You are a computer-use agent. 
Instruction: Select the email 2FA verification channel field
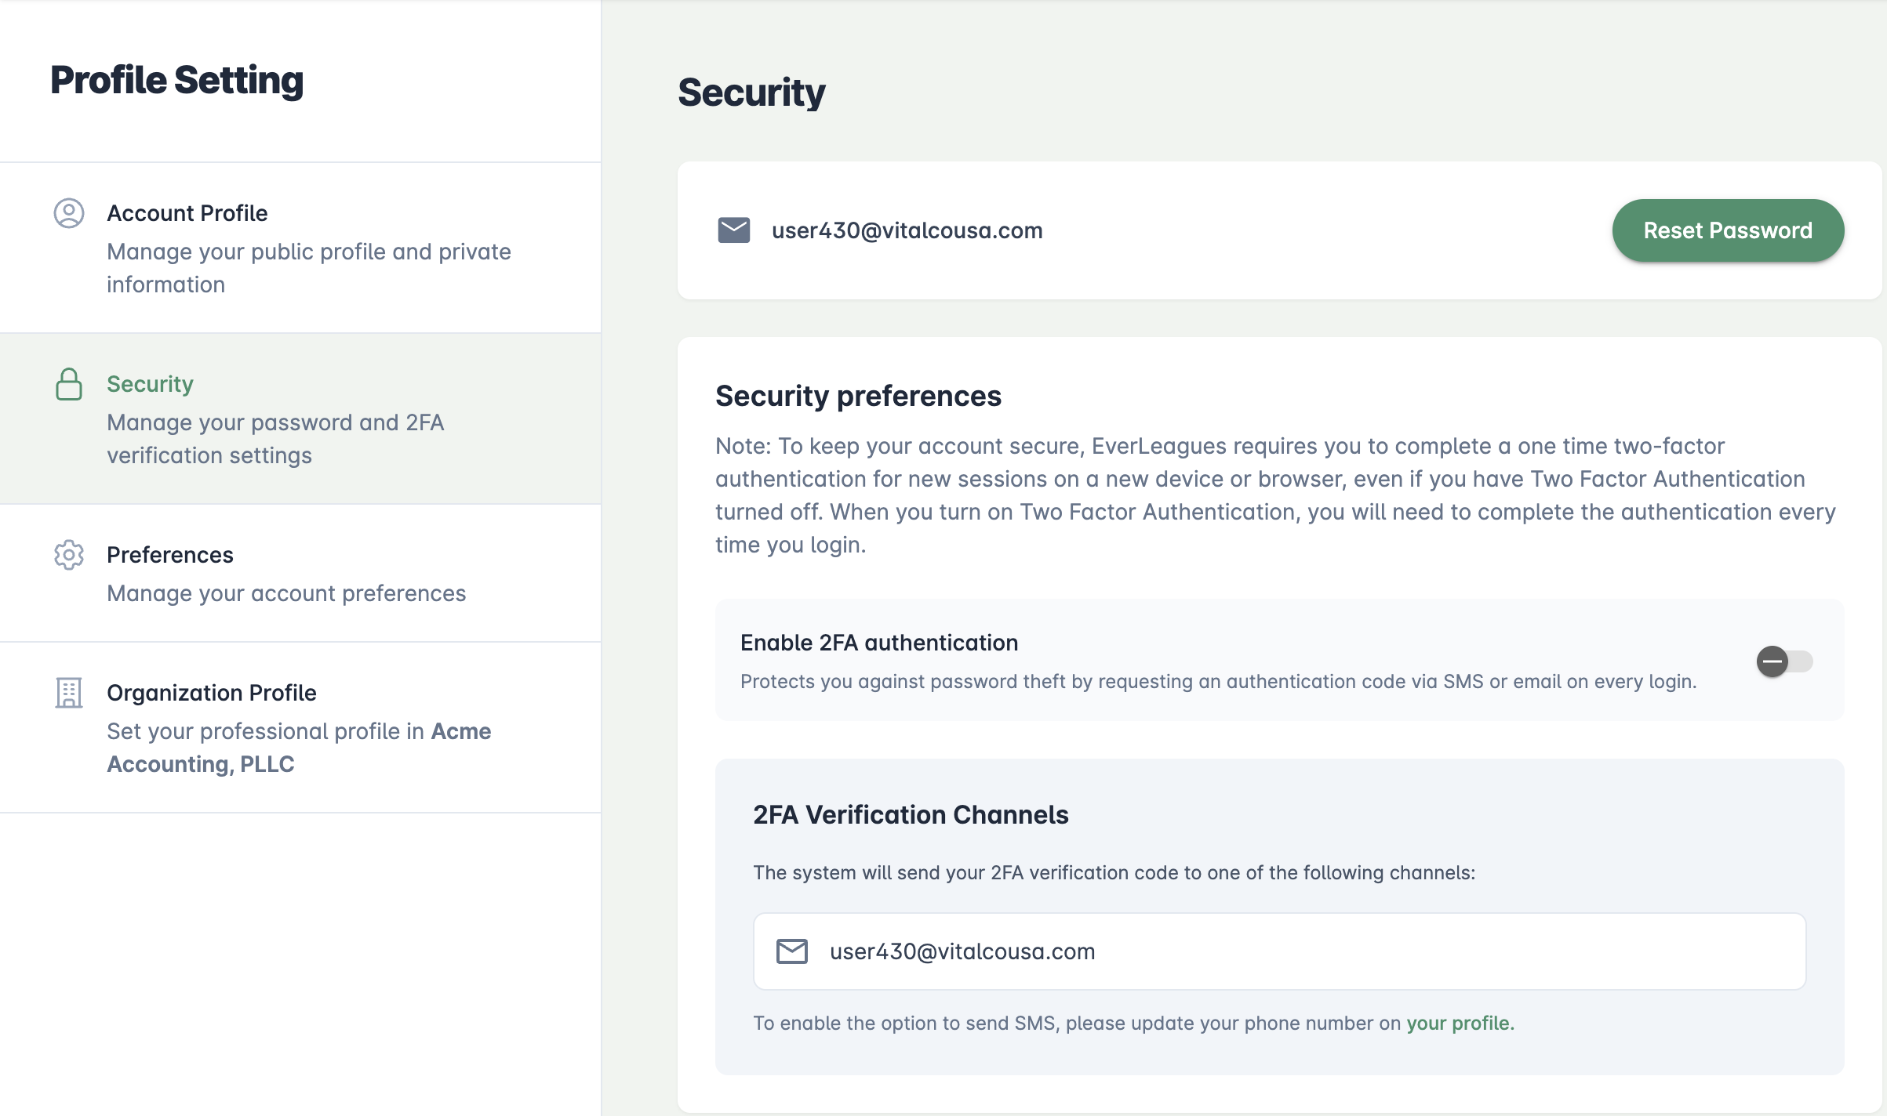pos(1278,951)
